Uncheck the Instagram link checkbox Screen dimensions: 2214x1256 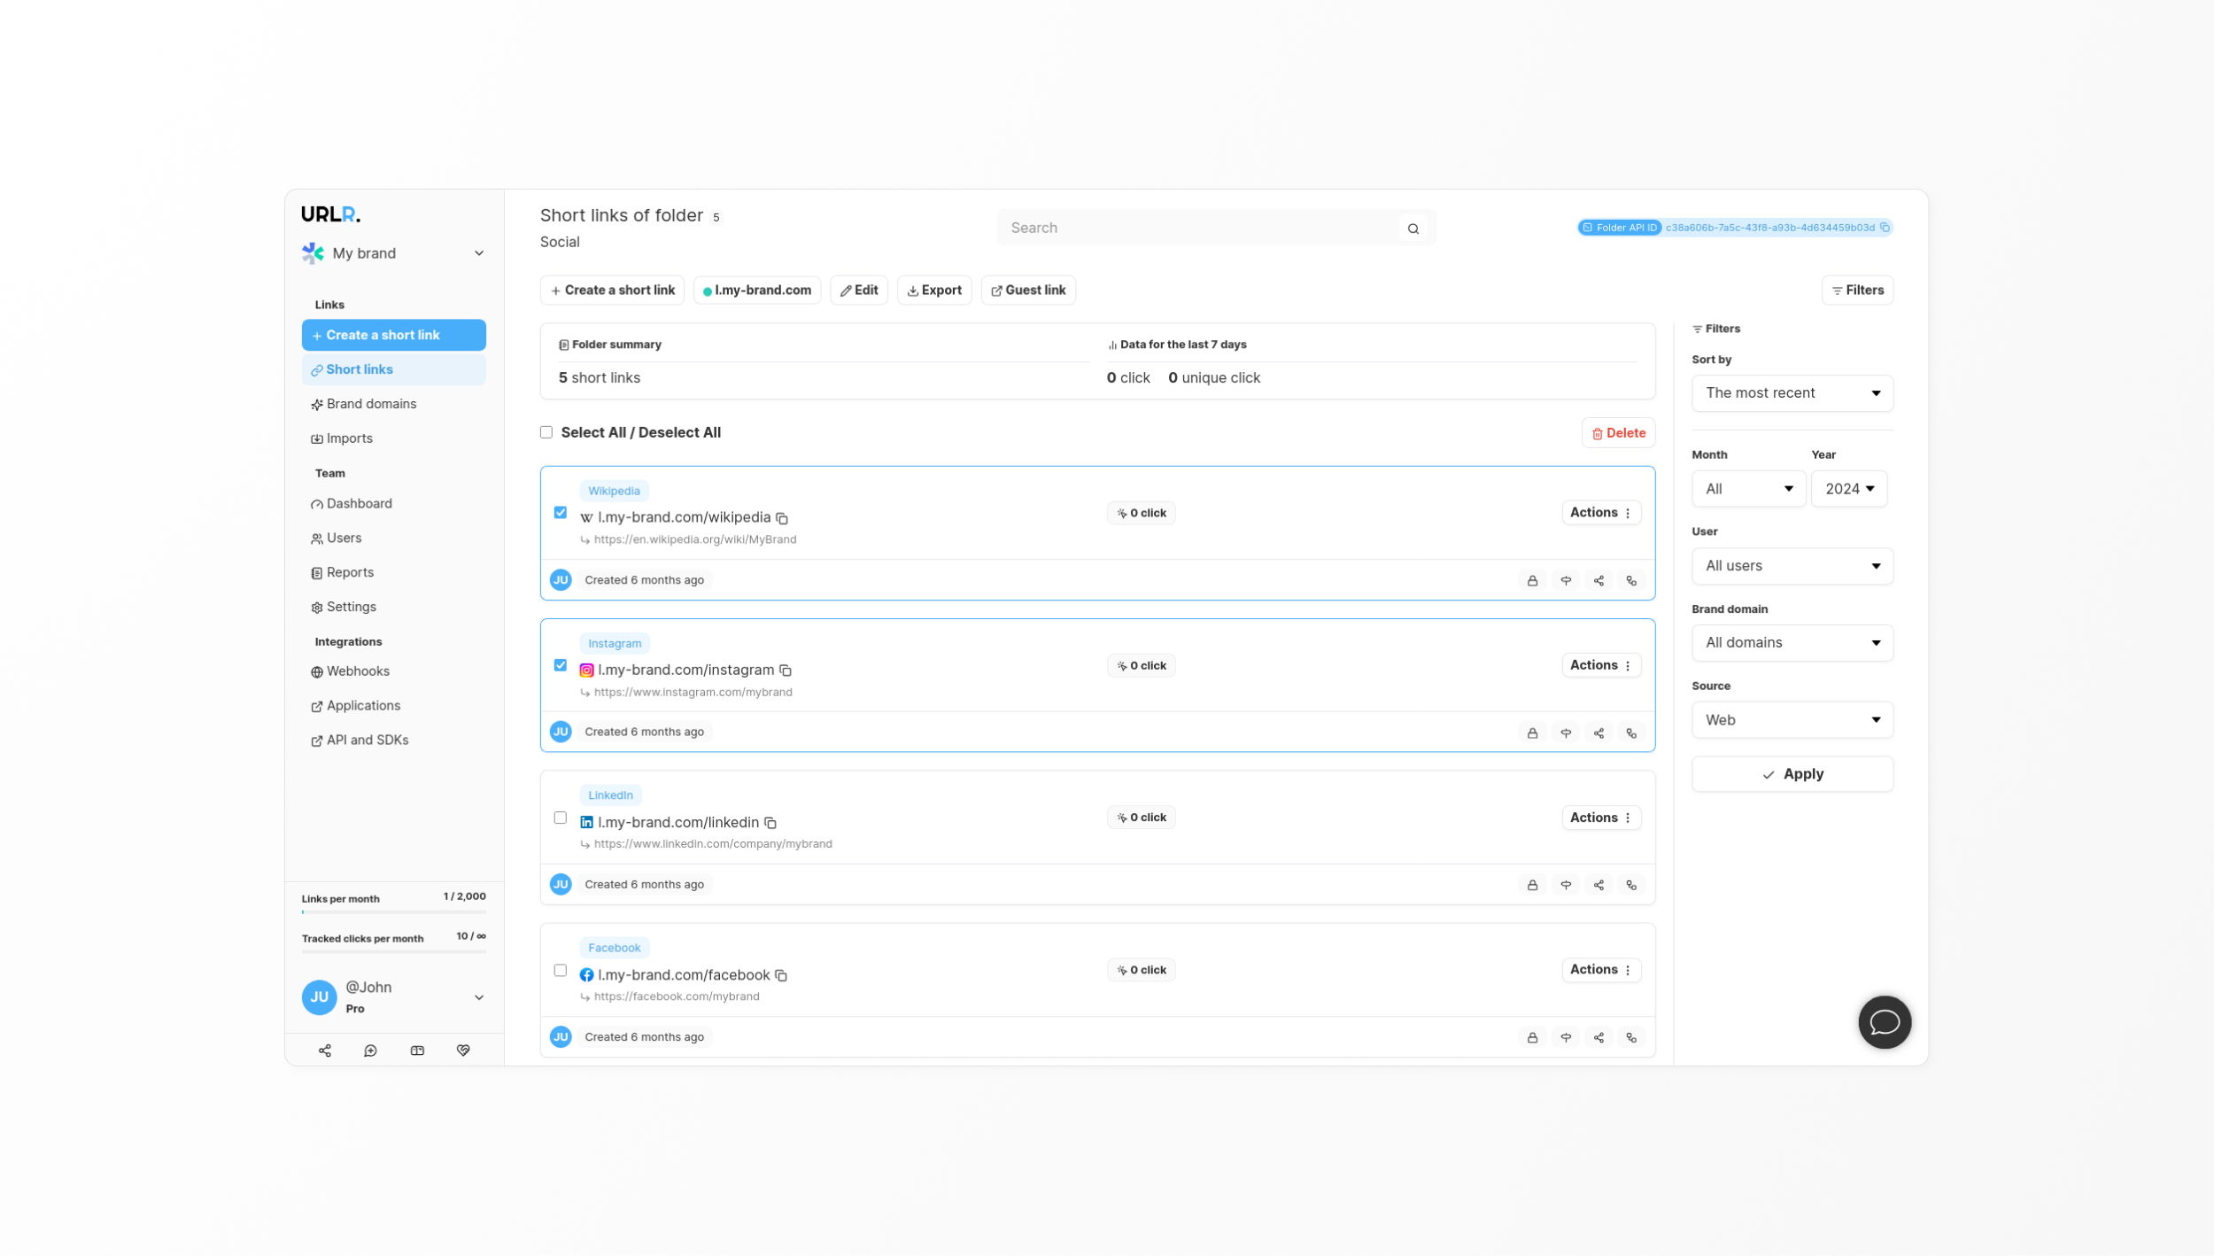coord(561,665)
